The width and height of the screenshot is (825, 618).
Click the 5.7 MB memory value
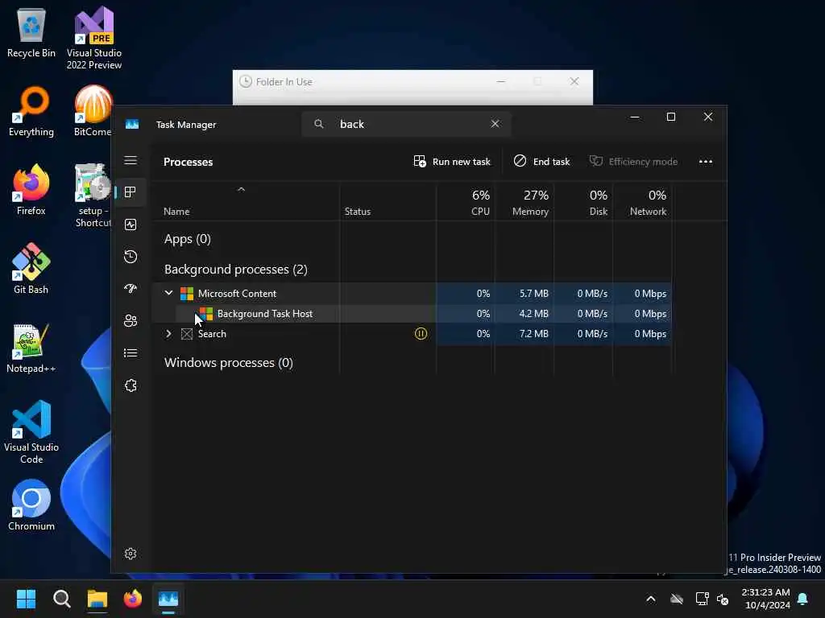tap(533, 294)
